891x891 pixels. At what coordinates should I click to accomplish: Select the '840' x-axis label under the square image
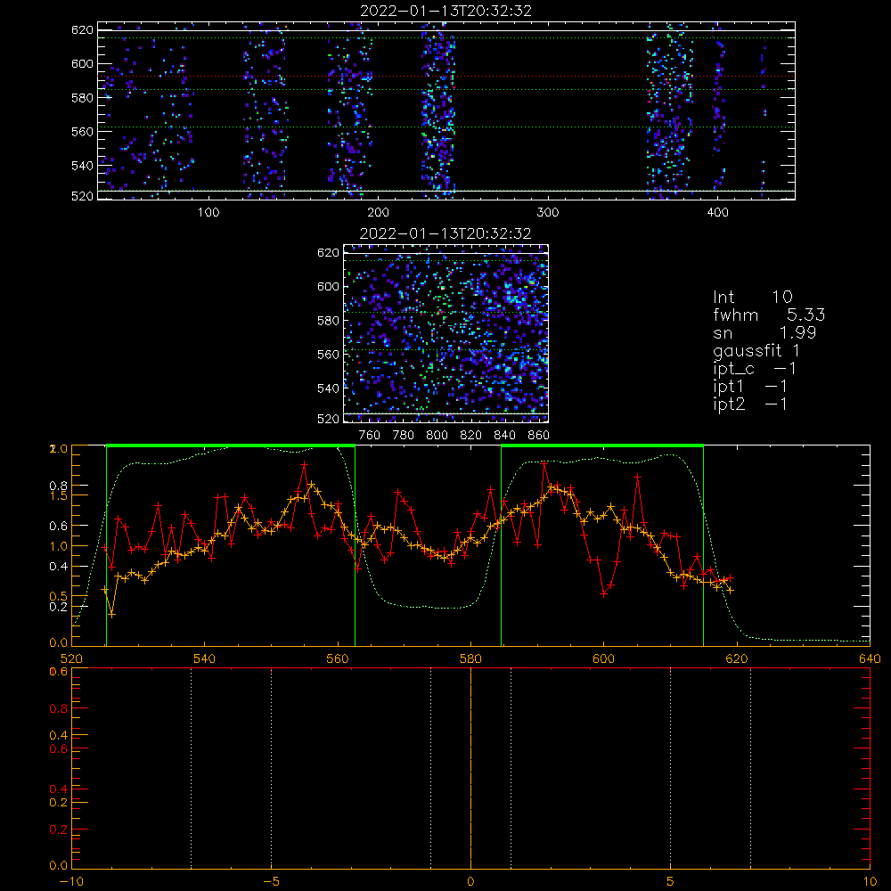coord(504,436)
